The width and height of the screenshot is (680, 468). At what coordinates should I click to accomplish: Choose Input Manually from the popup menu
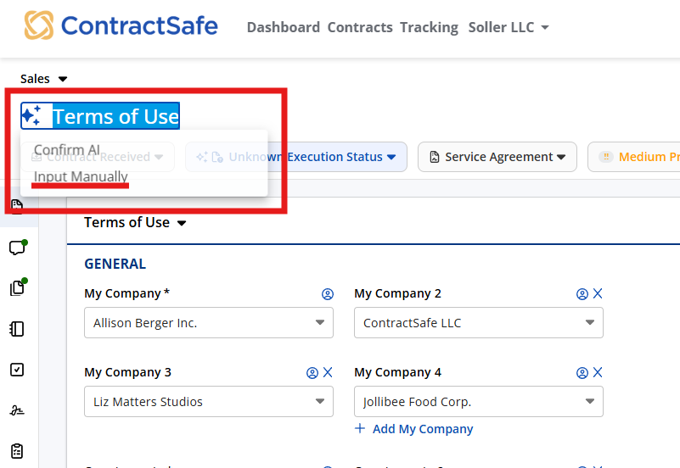[x=81, y=177]
